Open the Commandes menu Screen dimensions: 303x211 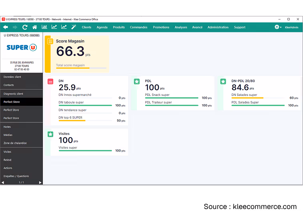coord(138,27)
